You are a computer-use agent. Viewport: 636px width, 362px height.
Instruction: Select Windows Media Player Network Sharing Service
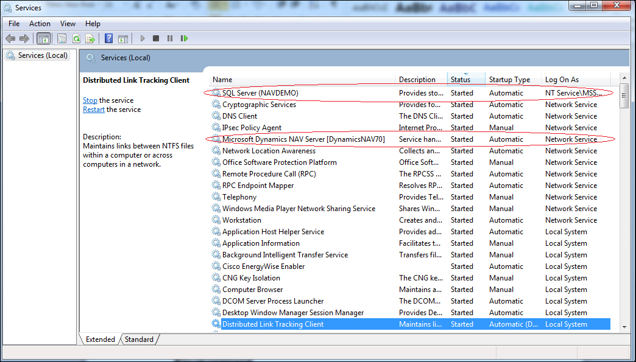pyautogui.click(x=409, y=209)
